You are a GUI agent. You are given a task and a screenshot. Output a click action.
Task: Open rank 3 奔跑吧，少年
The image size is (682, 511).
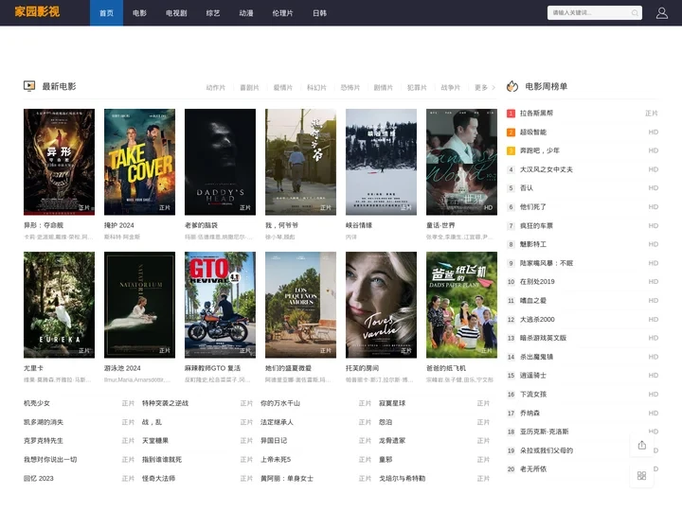pos(540,150)
